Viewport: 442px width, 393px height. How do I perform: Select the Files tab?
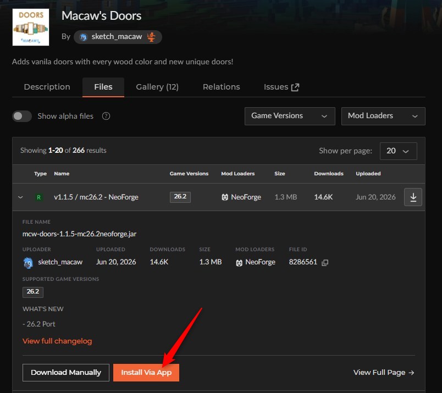click(x=103, y=87)
